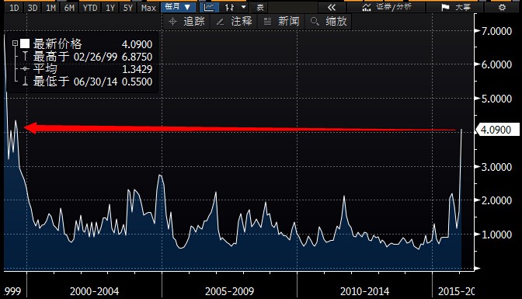Click the 6.8750 high value
Viewport: 522px width, 299px height.
click(137, 57)
